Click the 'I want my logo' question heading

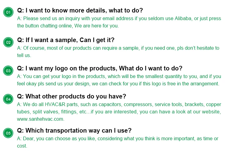point(100,68)
